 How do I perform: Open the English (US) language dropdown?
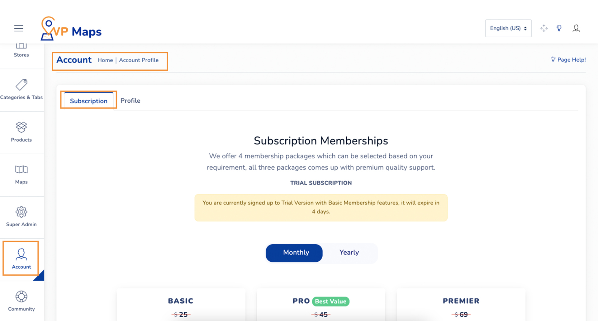508,28
